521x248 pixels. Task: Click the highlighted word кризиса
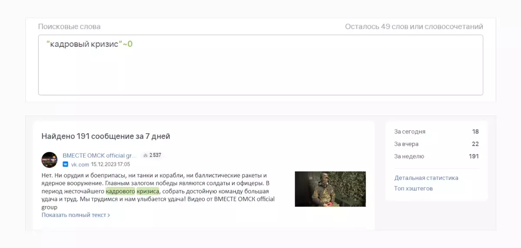coord(148,191)
